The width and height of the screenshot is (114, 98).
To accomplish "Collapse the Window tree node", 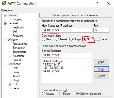I will pyautogui.click(x=5, y=40).
